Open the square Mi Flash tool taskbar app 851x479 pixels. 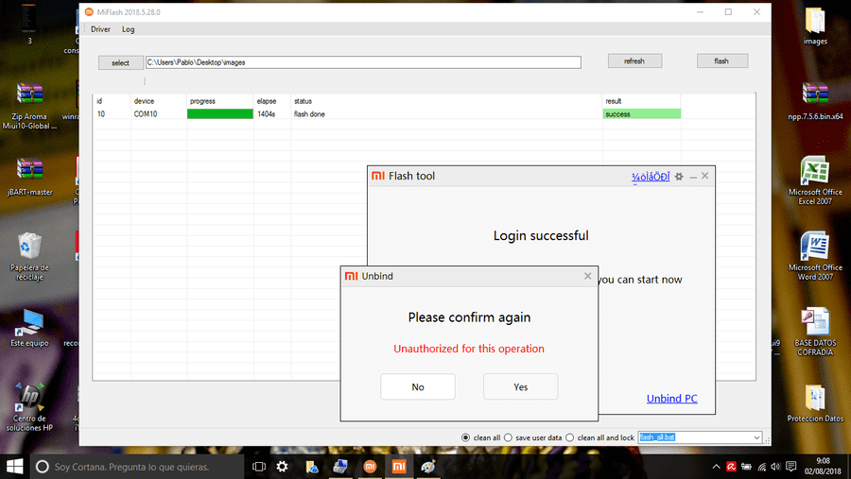(x=399, y=467)
